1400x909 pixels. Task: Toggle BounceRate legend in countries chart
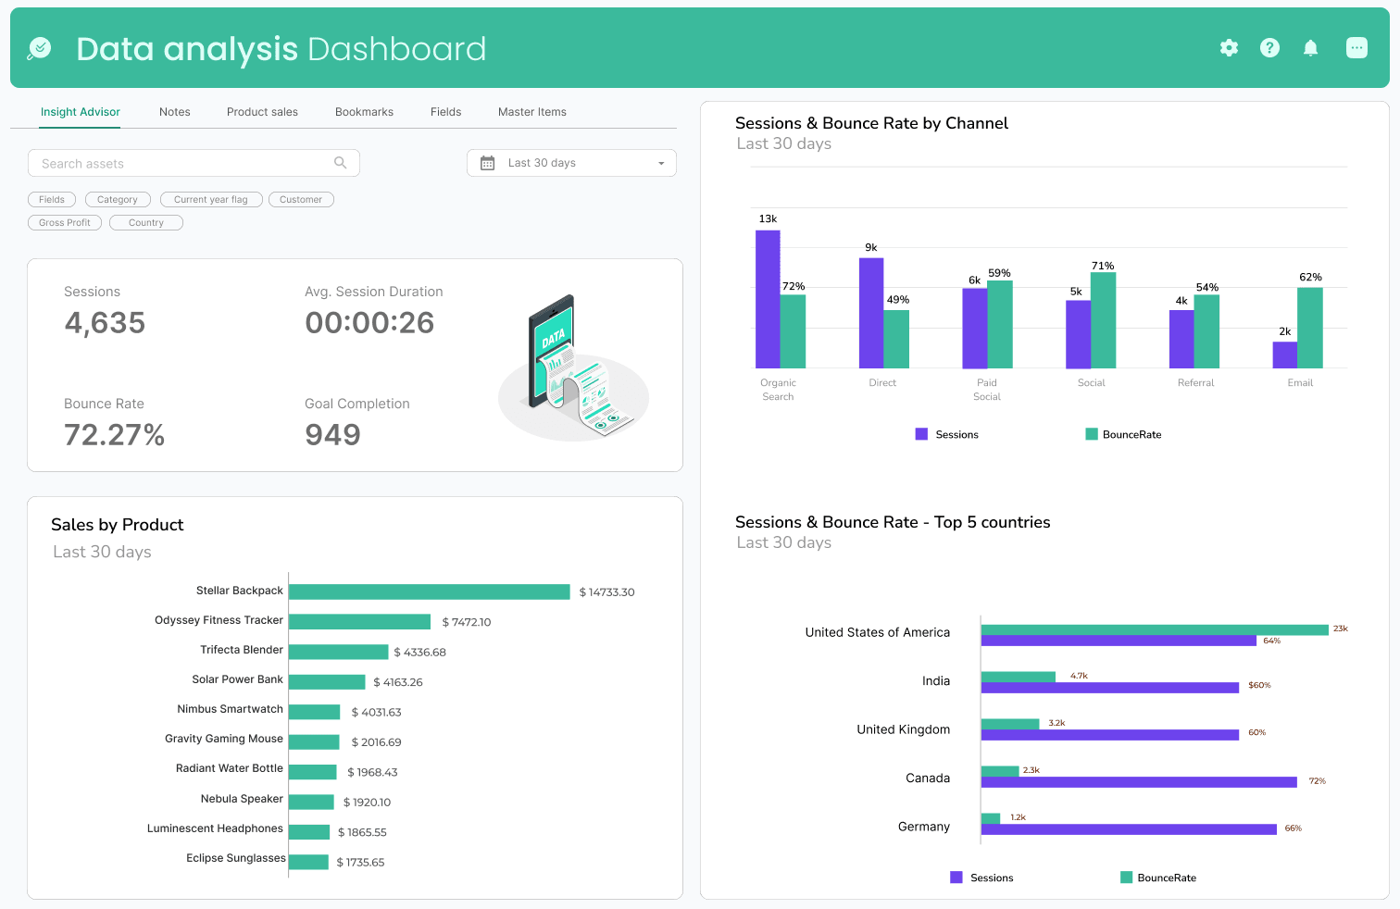[1158, 877]
